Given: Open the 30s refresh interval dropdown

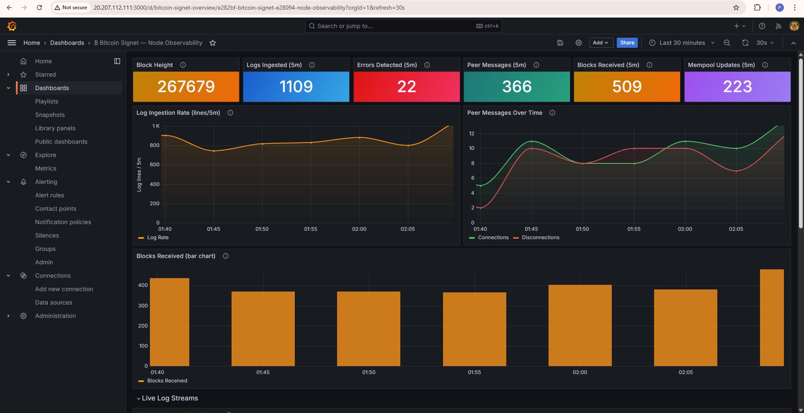Looking at the screenshot, I should pyautogui.click(x=765, y=43).
